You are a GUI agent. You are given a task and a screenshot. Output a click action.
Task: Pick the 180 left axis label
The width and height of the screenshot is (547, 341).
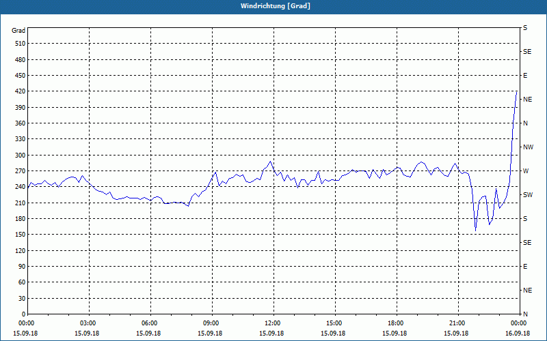(x=21, y=219)
